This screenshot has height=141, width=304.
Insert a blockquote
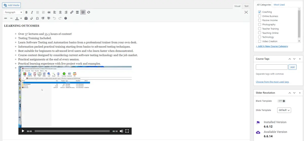[49, 12]
